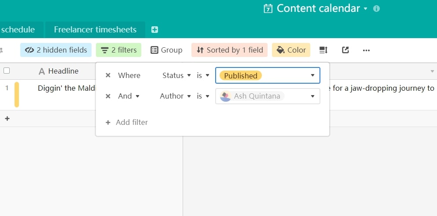
Task: Click the info icon beside Content calendar
Action: coord(376,8)
